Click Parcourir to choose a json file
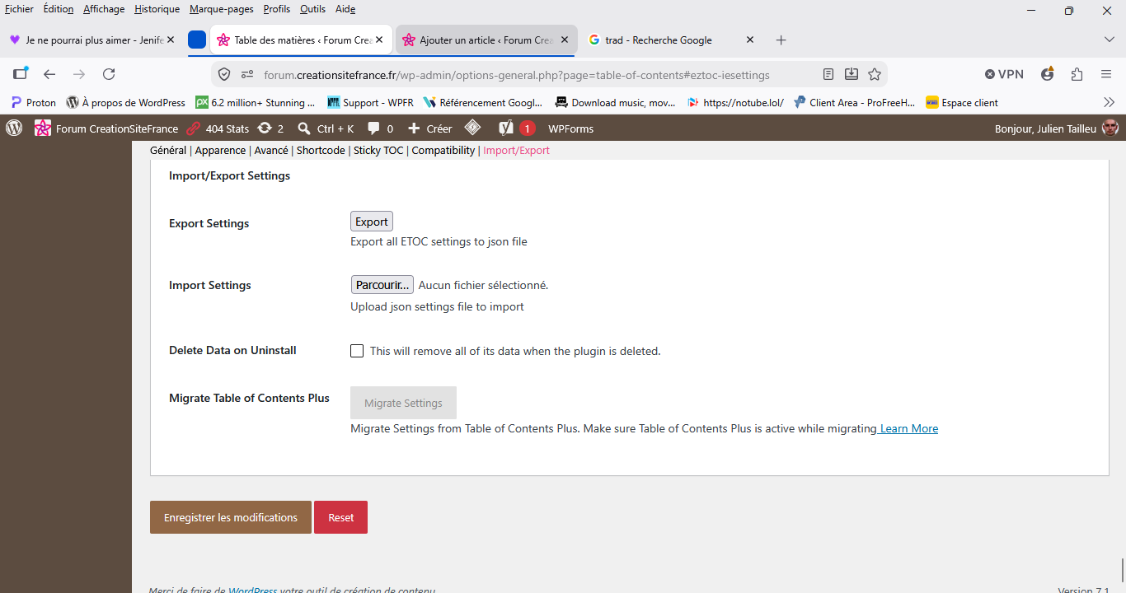This screenshot has height=593, width=1126. (x=382, y=285)
